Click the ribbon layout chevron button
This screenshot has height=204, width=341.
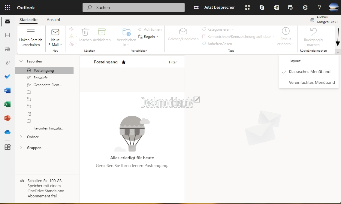pos(338,53)
